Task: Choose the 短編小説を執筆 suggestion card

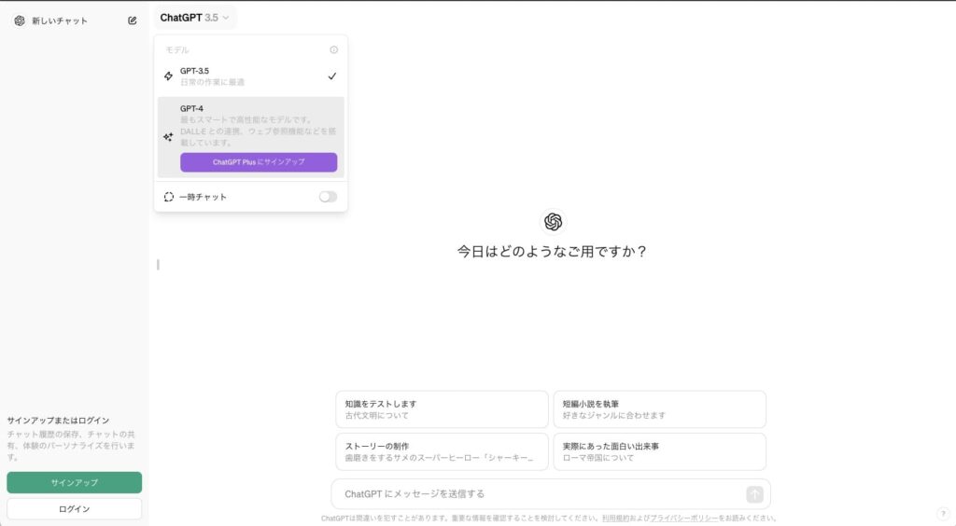Action: point(660,409)
